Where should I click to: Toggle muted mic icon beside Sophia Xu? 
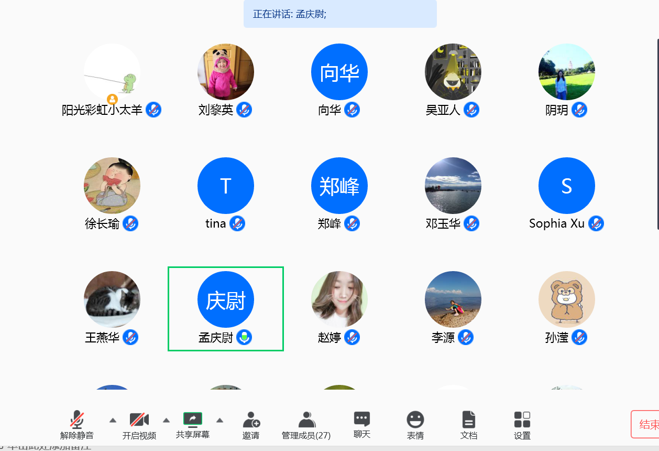tap(596, 224)
